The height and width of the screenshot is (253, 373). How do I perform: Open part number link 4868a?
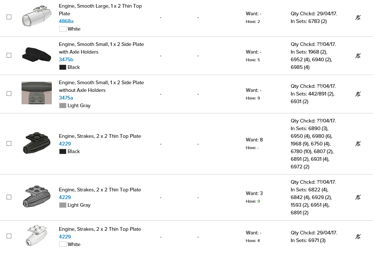click(x=66, y=21)
